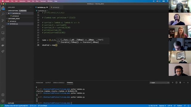Click the '1 UNSAVED' badge in Open Editors
191x107 pixels.
tap(23, 11)
